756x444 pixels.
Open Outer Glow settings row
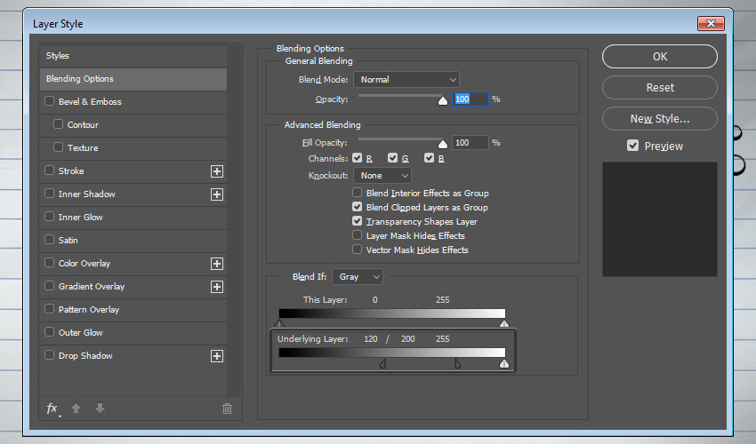pos(133,333)
